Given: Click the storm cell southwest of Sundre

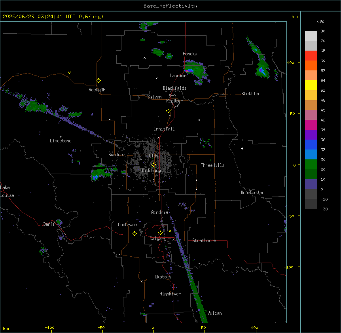Looking at the screenshot, I should click(x=101, y=173).
